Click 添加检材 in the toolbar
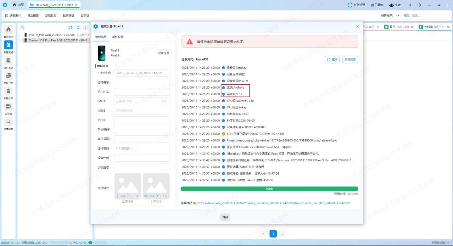This screenshot has height=246, width=453. tap(51, 15)
